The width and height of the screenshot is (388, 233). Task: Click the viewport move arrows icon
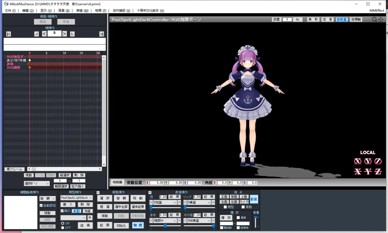point(381,19)
